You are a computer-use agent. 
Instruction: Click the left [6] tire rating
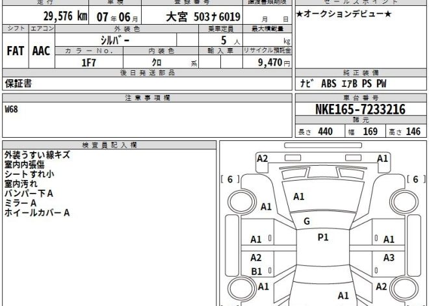pos(230,179)
